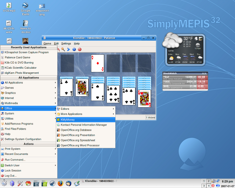The width and height of the screenshot is (235, 188).
Task: Launch OpenOffice Writer from the panel
Action: tap(36, 183)
